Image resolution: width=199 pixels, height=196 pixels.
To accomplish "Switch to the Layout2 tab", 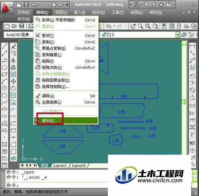I will [x=79, y=165].
